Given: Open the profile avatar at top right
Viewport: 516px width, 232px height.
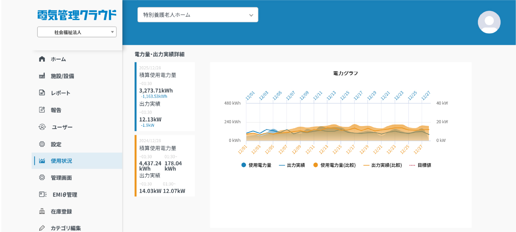Looking at the screenshot, I should 489,22.
